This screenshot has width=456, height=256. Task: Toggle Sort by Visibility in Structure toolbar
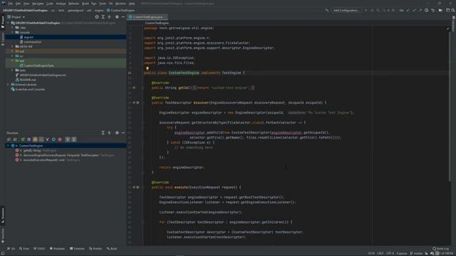click(9, 139)
